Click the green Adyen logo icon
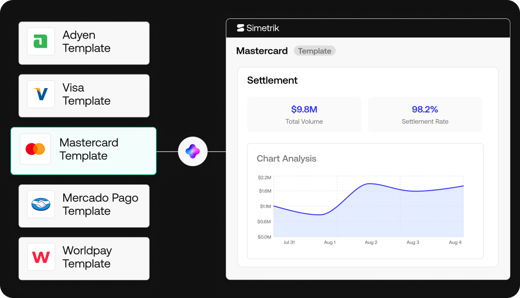520x298 pixels. pyautogui.click(x=41, y=41)
